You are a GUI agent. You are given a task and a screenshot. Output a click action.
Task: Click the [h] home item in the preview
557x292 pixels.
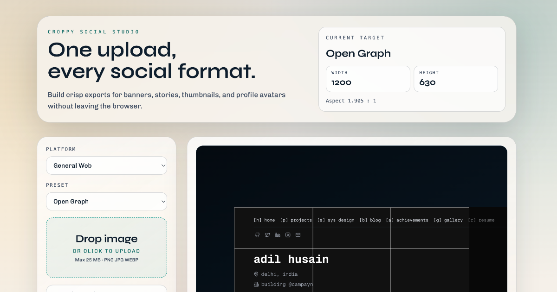tap(264, 220)
